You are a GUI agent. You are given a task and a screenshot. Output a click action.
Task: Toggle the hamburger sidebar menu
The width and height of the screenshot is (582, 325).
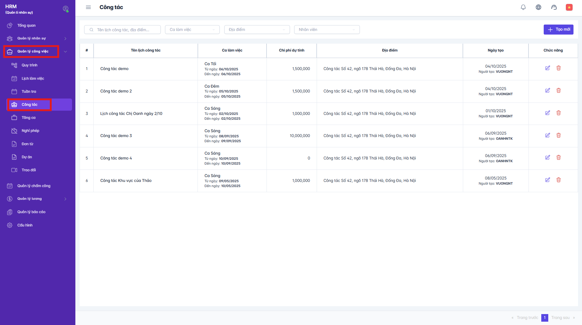point(88,7)
